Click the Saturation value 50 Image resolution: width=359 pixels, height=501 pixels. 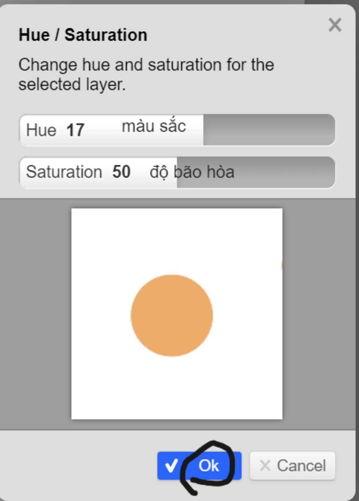point(121,172)
